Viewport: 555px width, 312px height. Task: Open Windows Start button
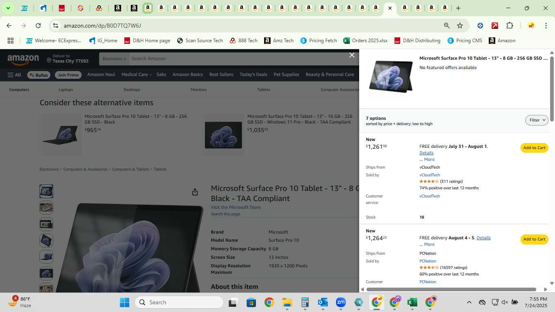click(x=124, y=302)
